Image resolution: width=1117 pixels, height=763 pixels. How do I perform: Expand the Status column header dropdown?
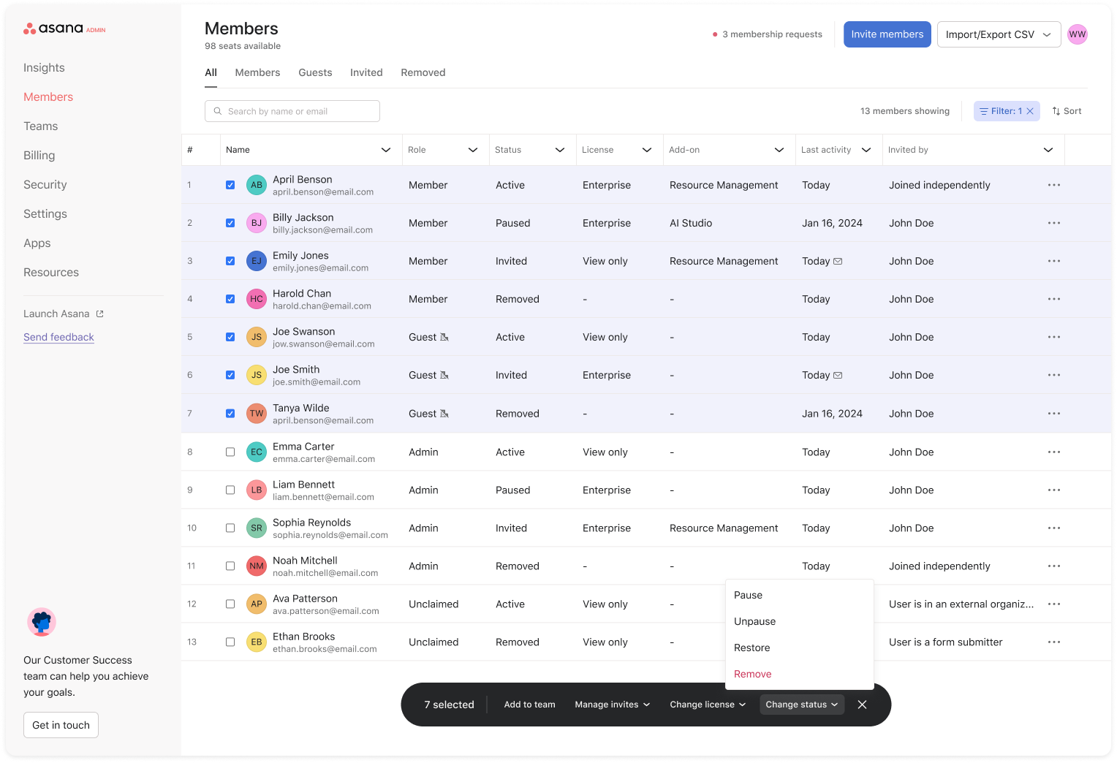(x=560, y=150)
